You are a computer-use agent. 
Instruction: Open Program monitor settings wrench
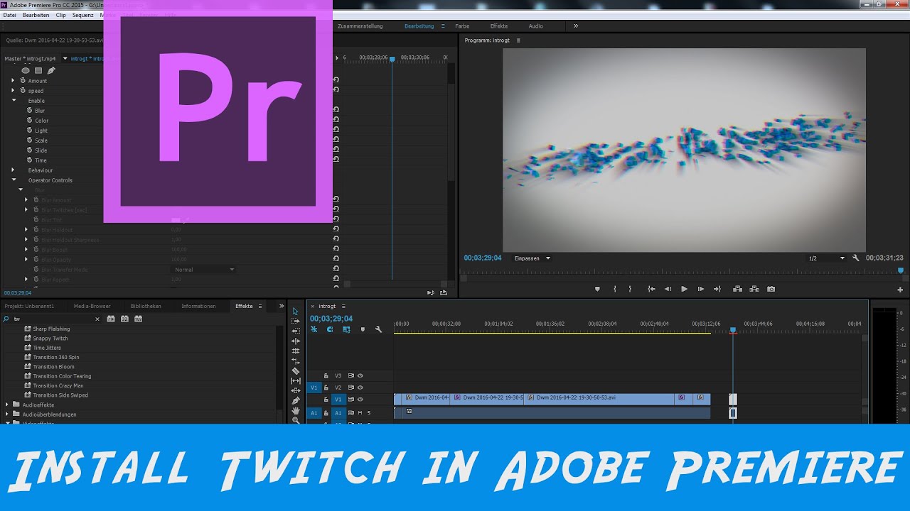[856, 258]
